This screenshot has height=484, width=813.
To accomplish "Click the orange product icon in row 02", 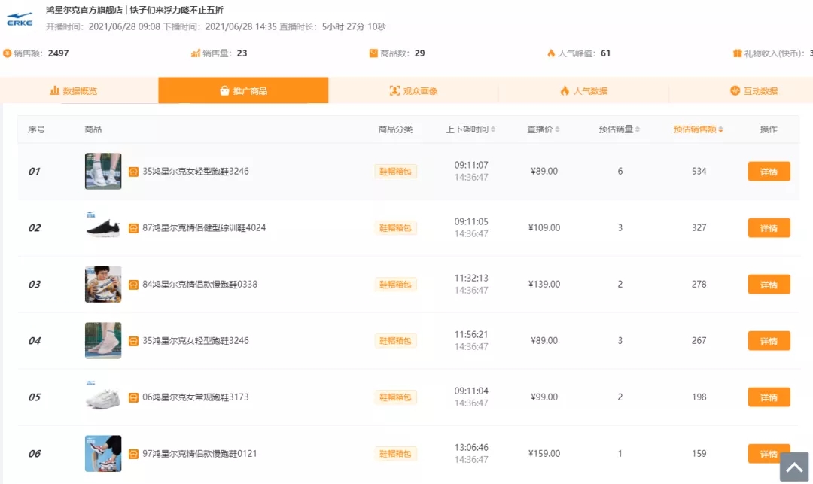I will (x=133, y=228).
